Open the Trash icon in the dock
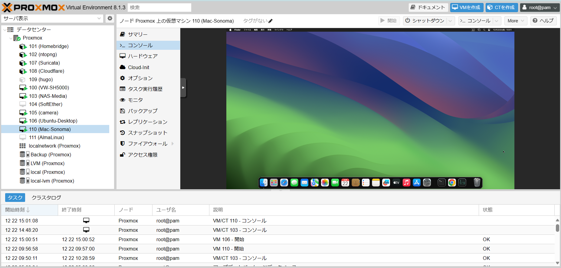The height and width of the screenshot is (268, 561). (x=477, y=183)
